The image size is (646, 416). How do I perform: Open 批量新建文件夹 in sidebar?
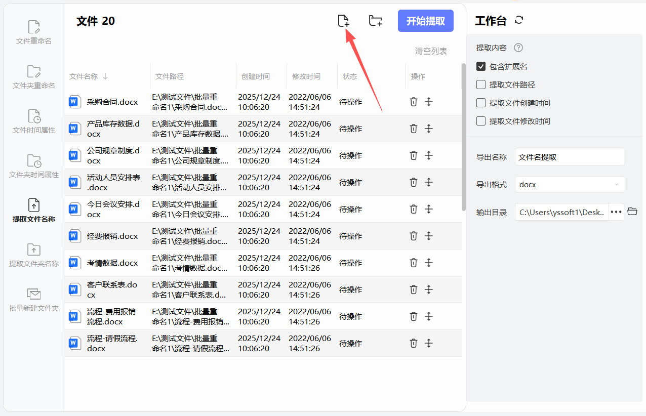point(34,299)
